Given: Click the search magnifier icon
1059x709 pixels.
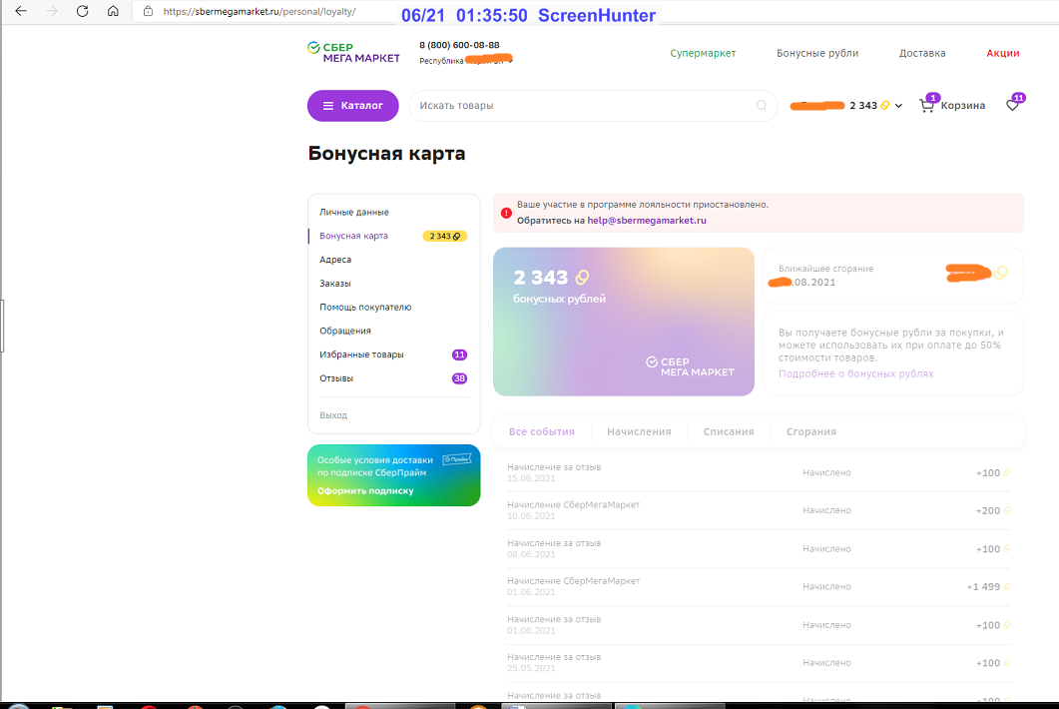Looking at the screenshot, I should coord(762,106).
